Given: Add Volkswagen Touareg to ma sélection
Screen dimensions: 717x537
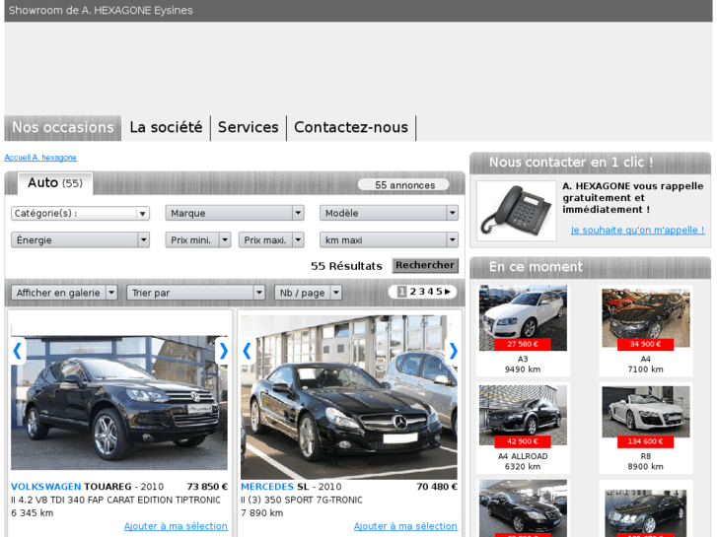Looking at the screenshot, I should (x=177, y=526).
